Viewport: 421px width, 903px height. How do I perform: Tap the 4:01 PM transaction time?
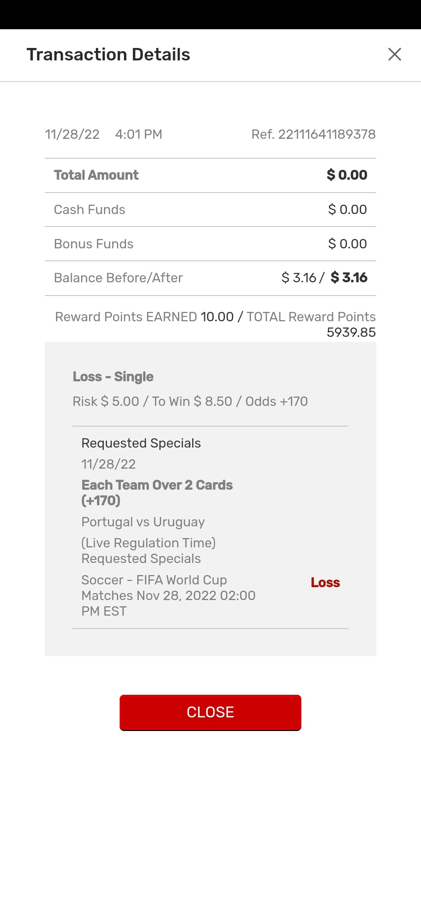point(138,134)
